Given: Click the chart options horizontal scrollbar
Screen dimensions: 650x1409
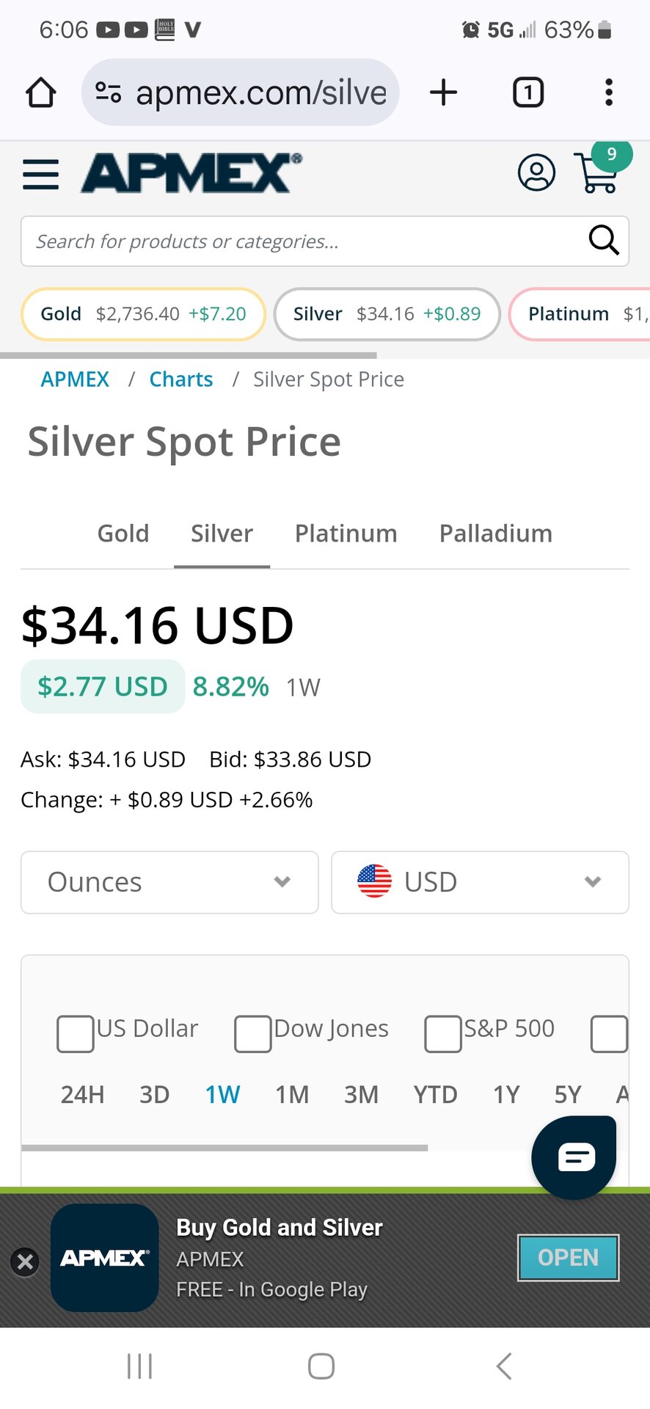Looking at the screenshot, I should pyautogui.click(x=224, y=1148).
